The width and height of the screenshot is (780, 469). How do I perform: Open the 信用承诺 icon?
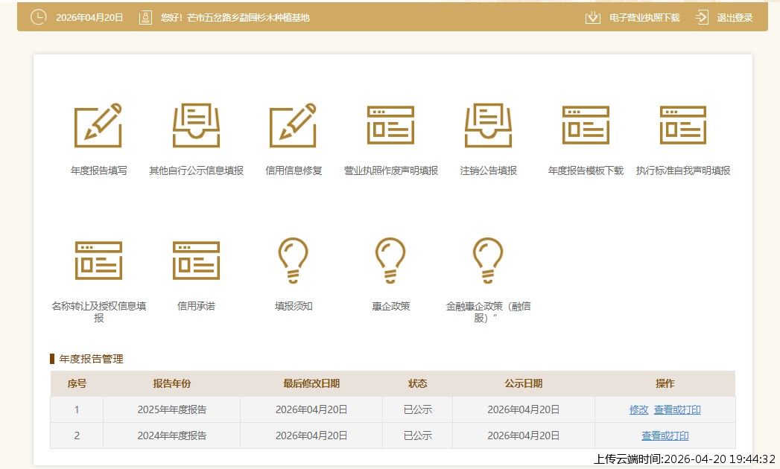tap(196, 261)
